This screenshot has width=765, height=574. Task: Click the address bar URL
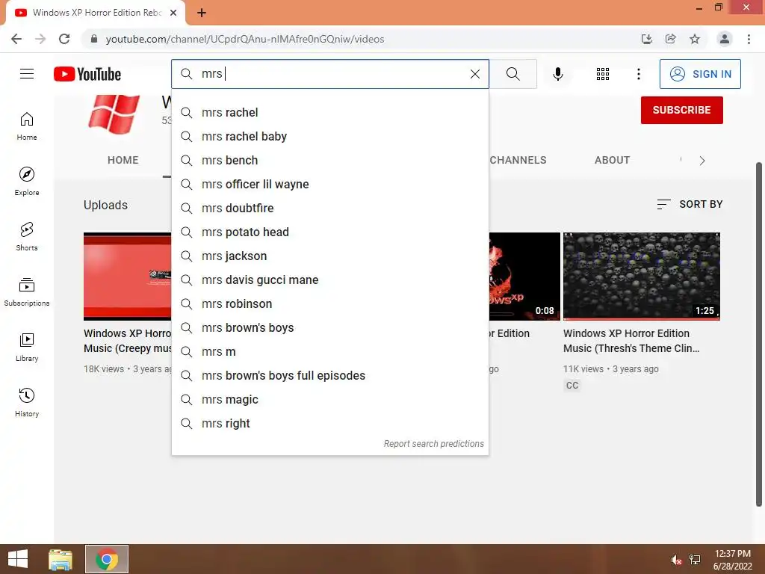coord(245,39)
